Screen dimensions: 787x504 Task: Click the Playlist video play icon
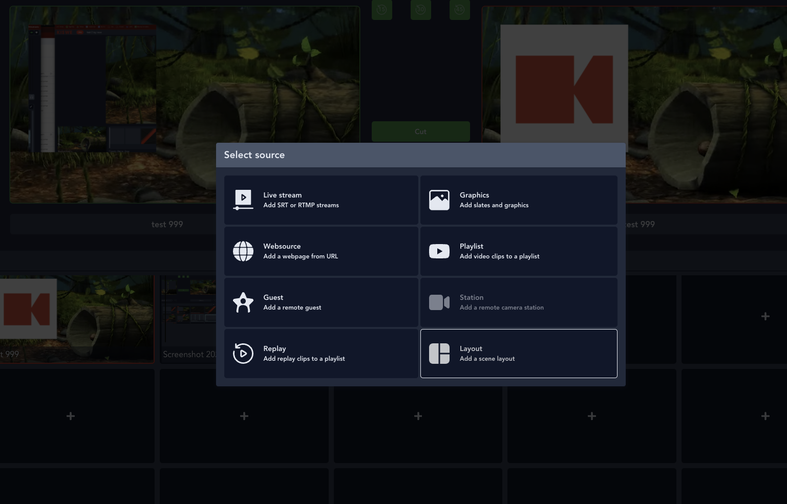[x=439, y=251]
